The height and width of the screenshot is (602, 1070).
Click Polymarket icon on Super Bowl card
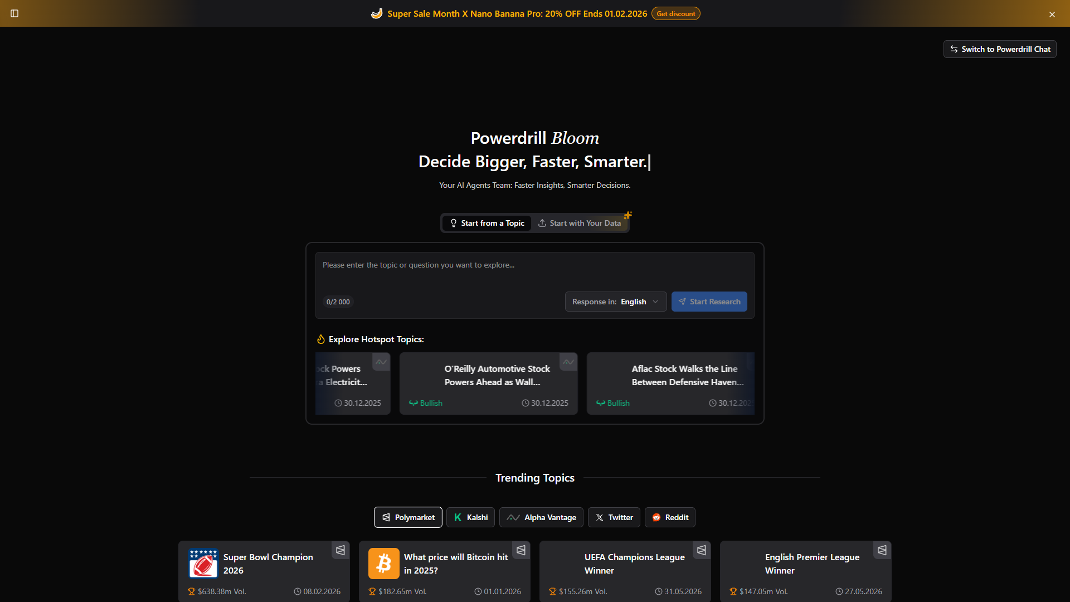click(x=341, y=550)
